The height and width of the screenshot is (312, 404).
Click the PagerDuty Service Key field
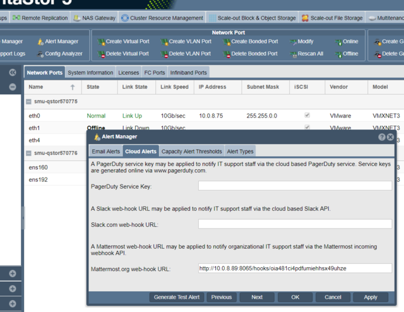click(x=295, y=186)
